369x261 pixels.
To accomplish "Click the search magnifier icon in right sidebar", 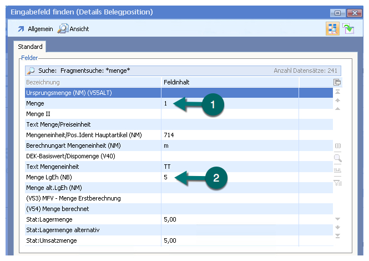I will point(337,158).
